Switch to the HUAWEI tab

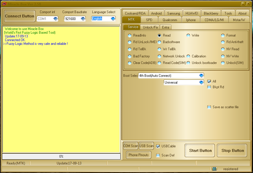coord(192,13)
